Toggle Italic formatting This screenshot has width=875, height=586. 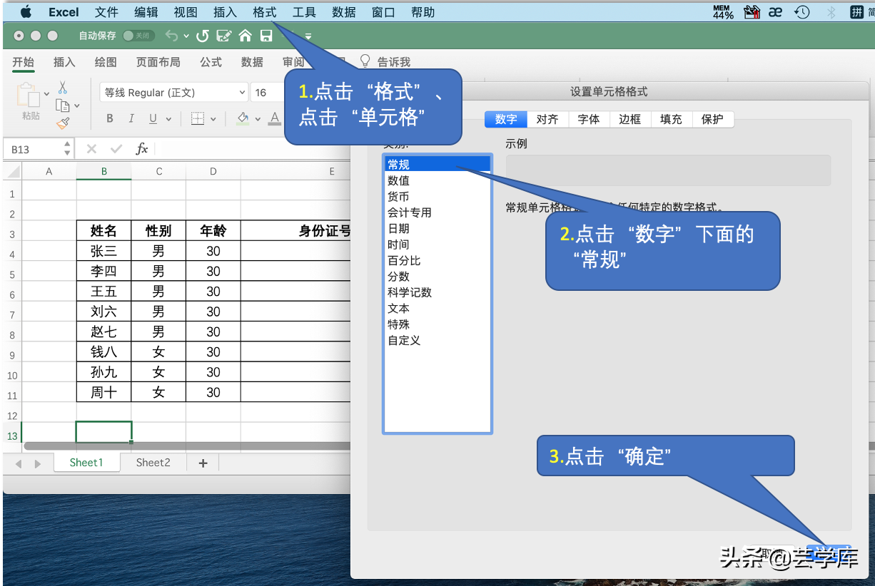(131, 119)
